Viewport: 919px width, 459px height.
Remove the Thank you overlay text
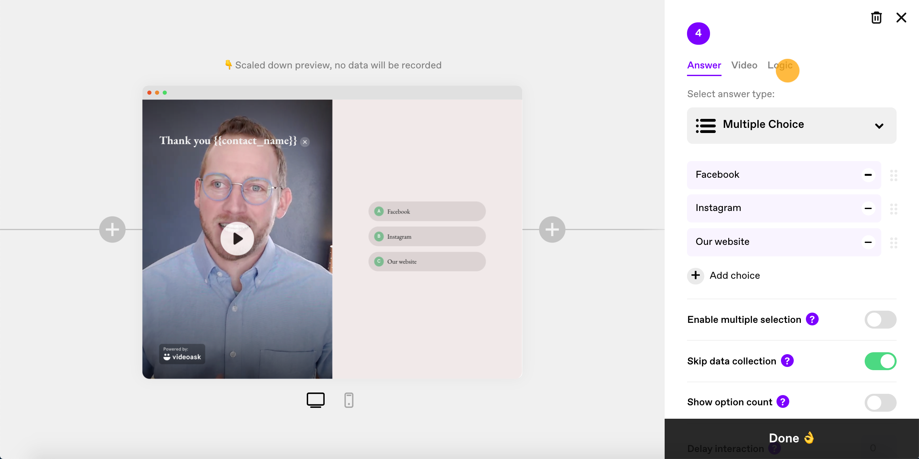[x=305, y=142]
